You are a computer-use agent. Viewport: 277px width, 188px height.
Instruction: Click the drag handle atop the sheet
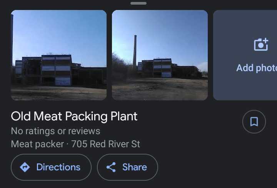(x=138, y=3)
